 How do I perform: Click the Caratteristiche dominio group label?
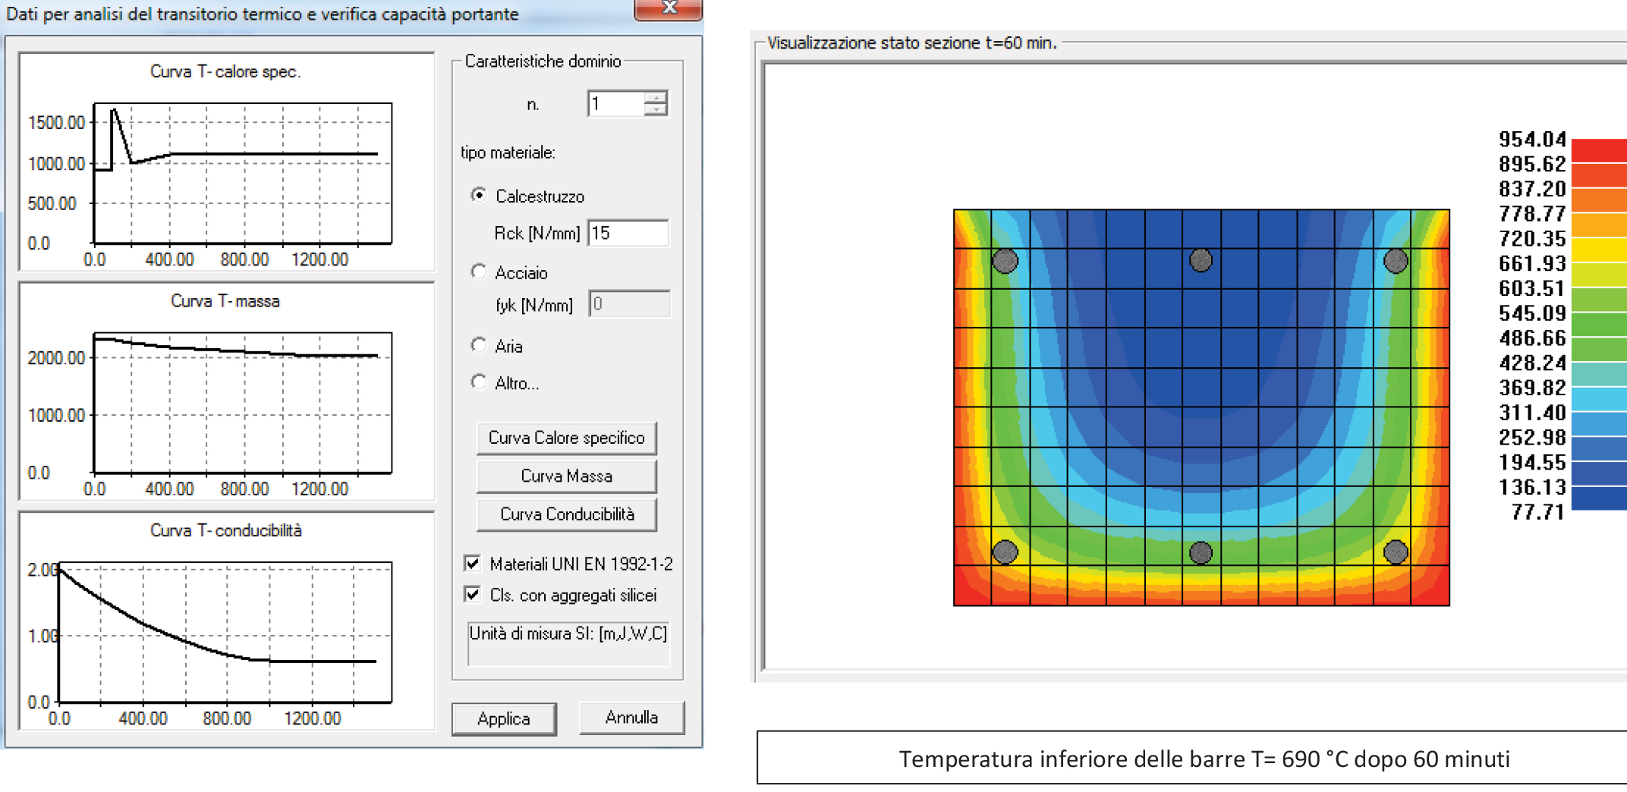point(543,61)
